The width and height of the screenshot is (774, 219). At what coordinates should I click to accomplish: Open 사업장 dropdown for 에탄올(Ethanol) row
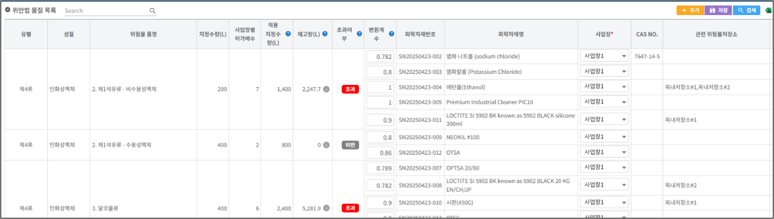(604, 87)
